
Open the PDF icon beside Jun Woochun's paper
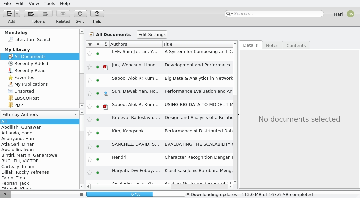[x=105, y=67]
